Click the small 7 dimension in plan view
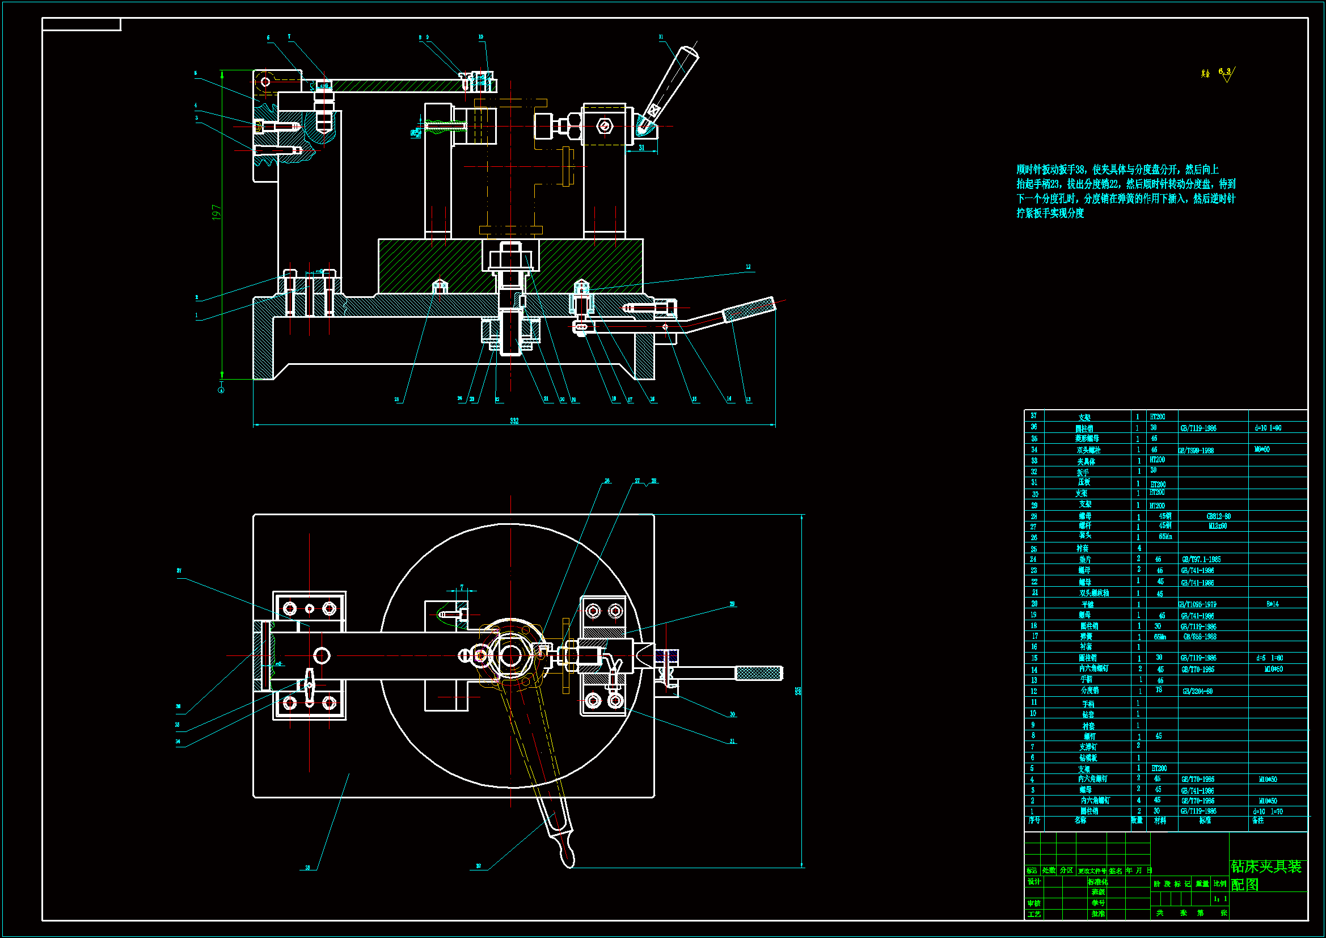Viewport: 1326px width, 938px height. pos(462,587)
